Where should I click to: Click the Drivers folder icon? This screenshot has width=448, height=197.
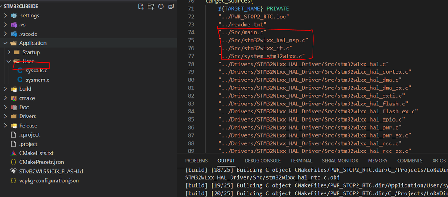point(13,117)
